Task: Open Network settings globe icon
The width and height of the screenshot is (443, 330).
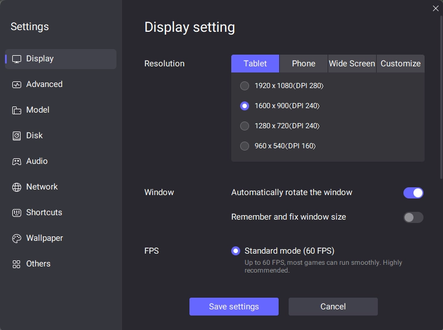Action: (17, 187)
